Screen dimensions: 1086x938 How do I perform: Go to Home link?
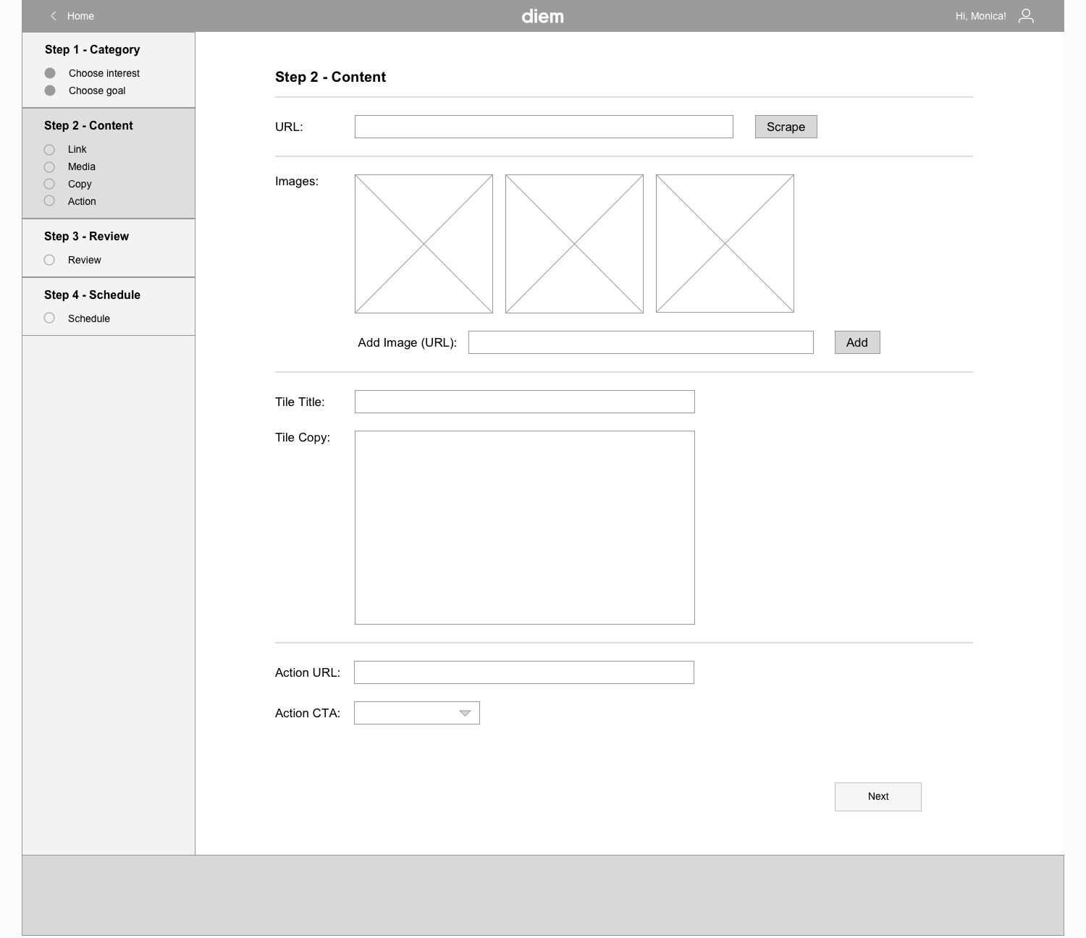coord(80,16)
